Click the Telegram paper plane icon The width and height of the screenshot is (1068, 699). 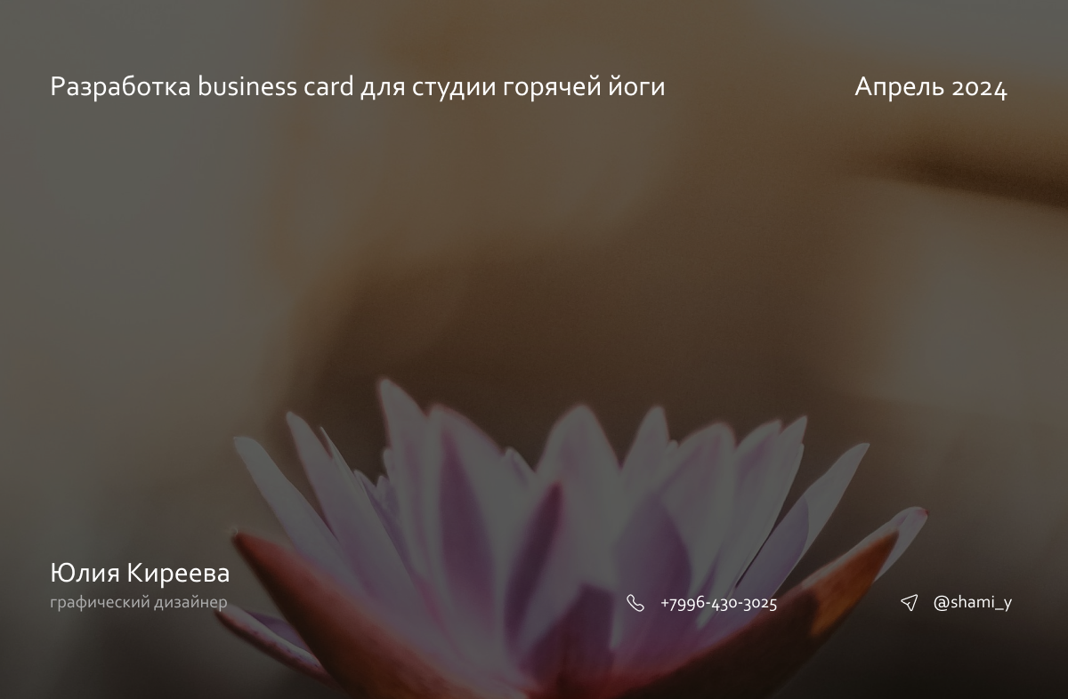909,603
